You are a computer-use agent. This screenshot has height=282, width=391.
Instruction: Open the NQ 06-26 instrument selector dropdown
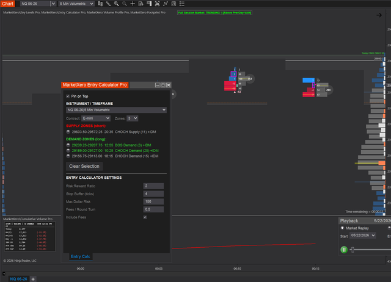click(x=53, y=4)
